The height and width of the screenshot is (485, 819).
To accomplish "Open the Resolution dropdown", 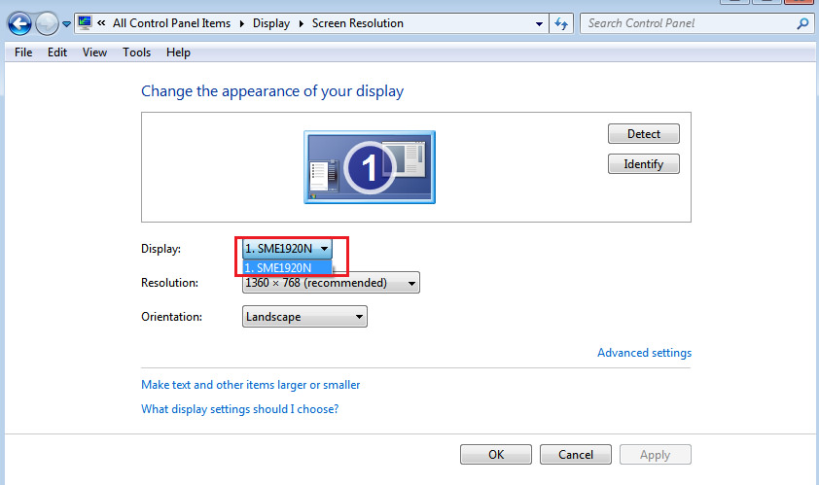I will 331,283.
